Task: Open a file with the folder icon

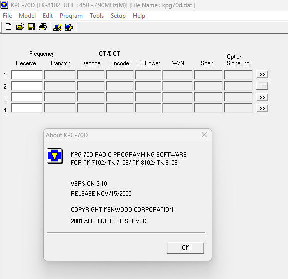Action: coord(20,27)
